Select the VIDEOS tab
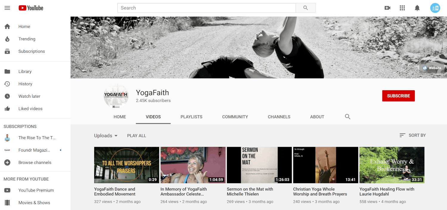Image resolution: width=447 pixels, height=210 pixels. pos(153,117)
